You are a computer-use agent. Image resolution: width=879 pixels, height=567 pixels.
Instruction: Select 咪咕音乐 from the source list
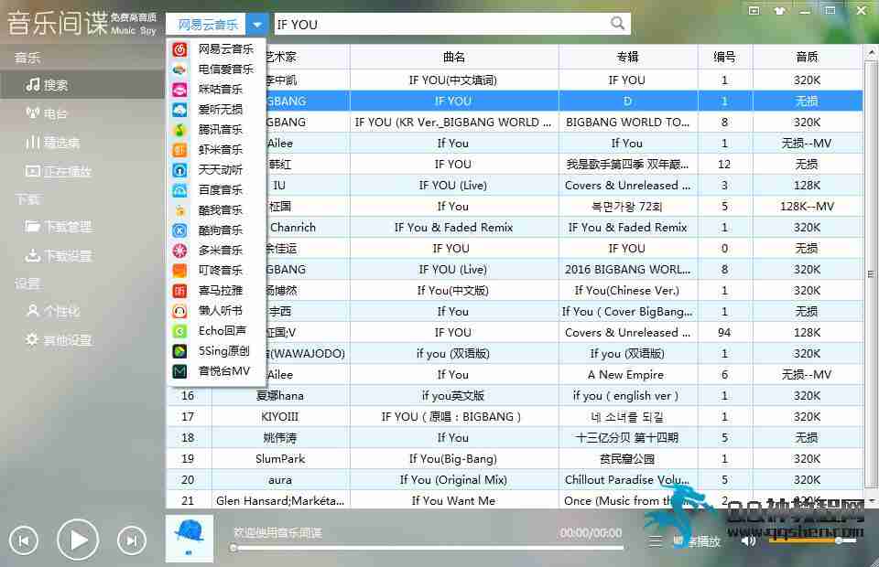[x=216, y=90]
